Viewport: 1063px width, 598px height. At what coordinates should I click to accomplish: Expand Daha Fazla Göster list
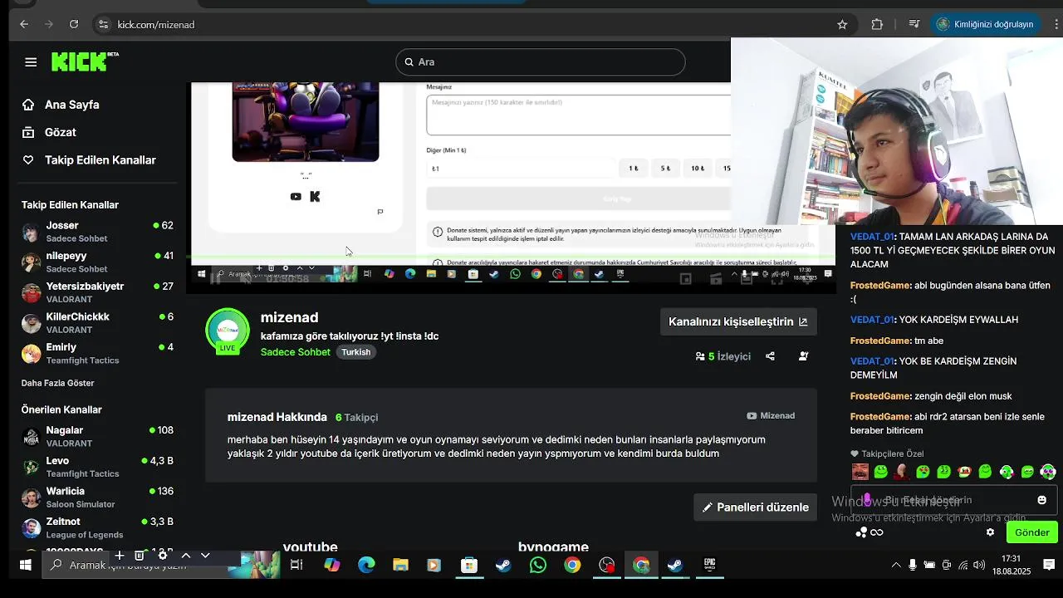coord(57,383)
